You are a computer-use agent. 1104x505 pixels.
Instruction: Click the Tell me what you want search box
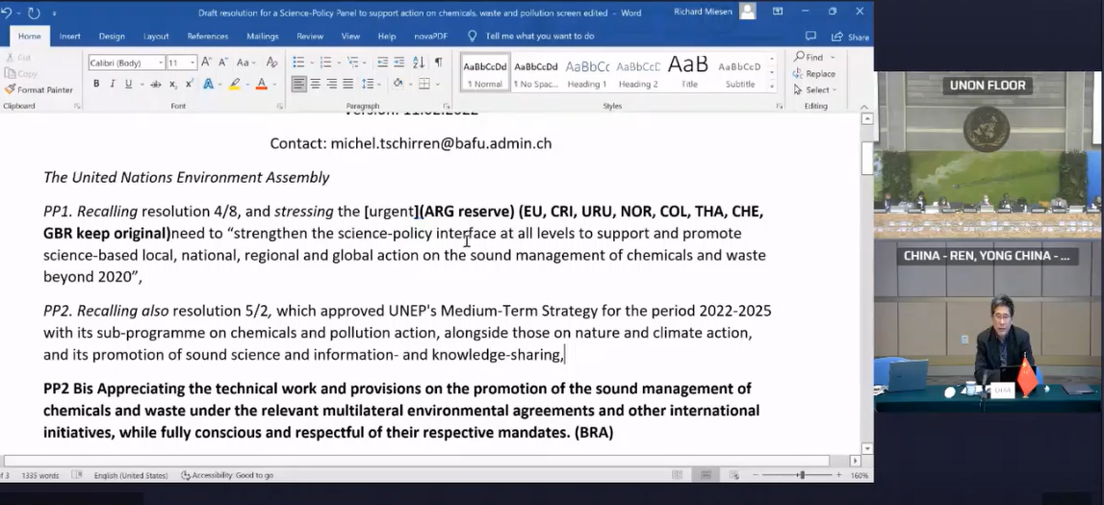coord(539,37)
